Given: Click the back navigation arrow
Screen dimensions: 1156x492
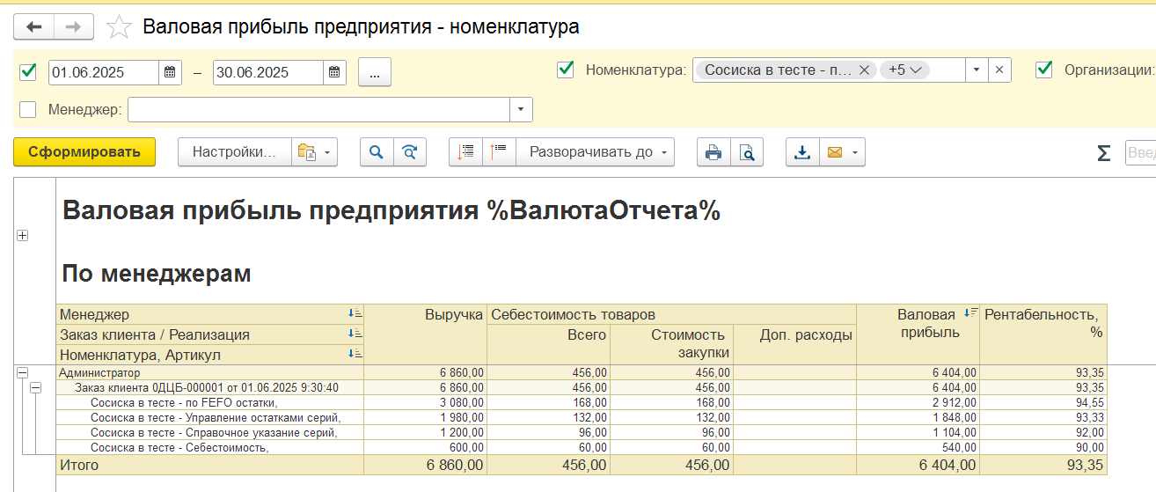Looking at the screenshot, I should (x=34, y=27).
